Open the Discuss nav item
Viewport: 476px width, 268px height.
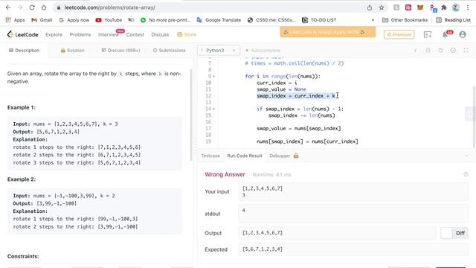pos(160,35)
